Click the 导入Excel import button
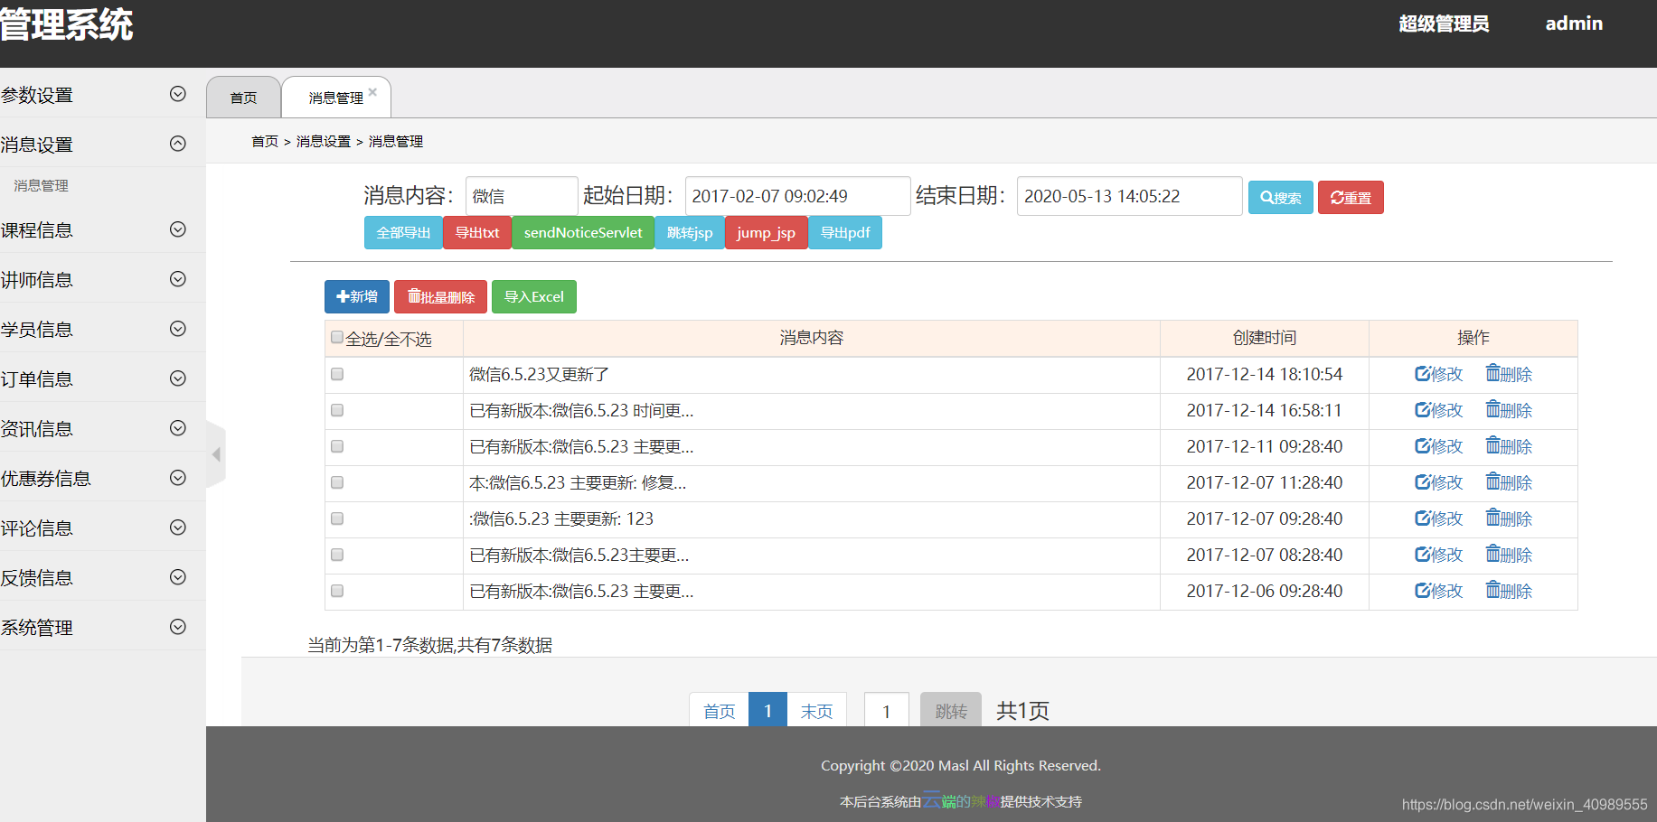 (x=534, y=296)
